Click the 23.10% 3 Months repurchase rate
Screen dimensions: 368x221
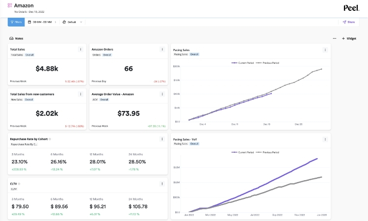pyautogui.click(x=20, y=162)
